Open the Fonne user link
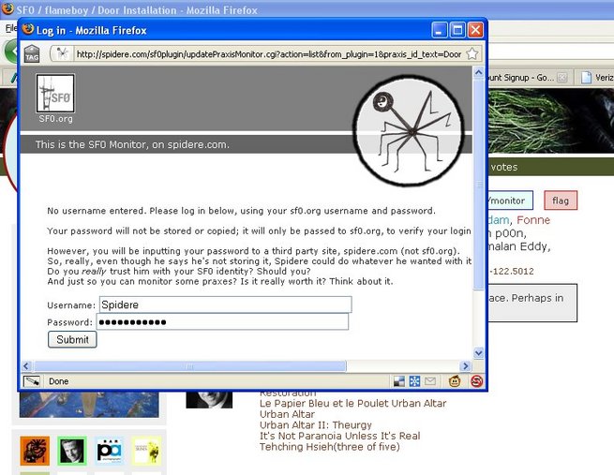 tap(533, 220)
